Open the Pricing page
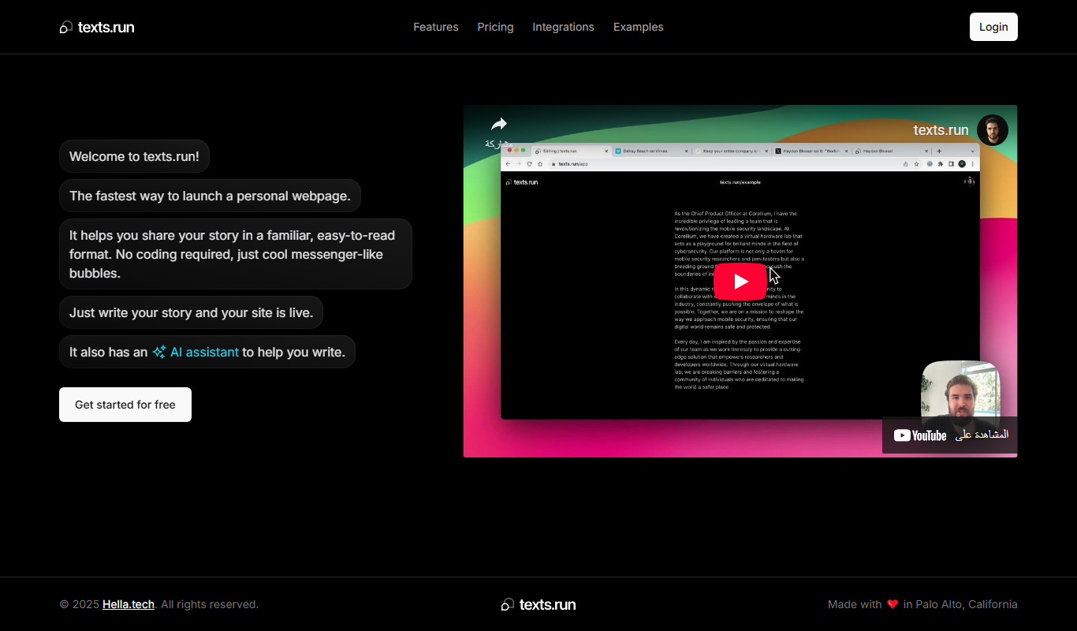The height and width of the screenshot is (631, 1077). click(x=495, y=27)
